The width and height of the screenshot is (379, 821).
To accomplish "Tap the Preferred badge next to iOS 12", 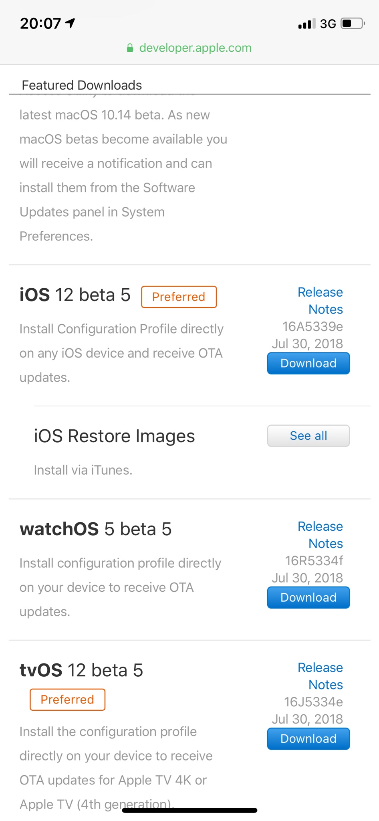I will 179,297.
